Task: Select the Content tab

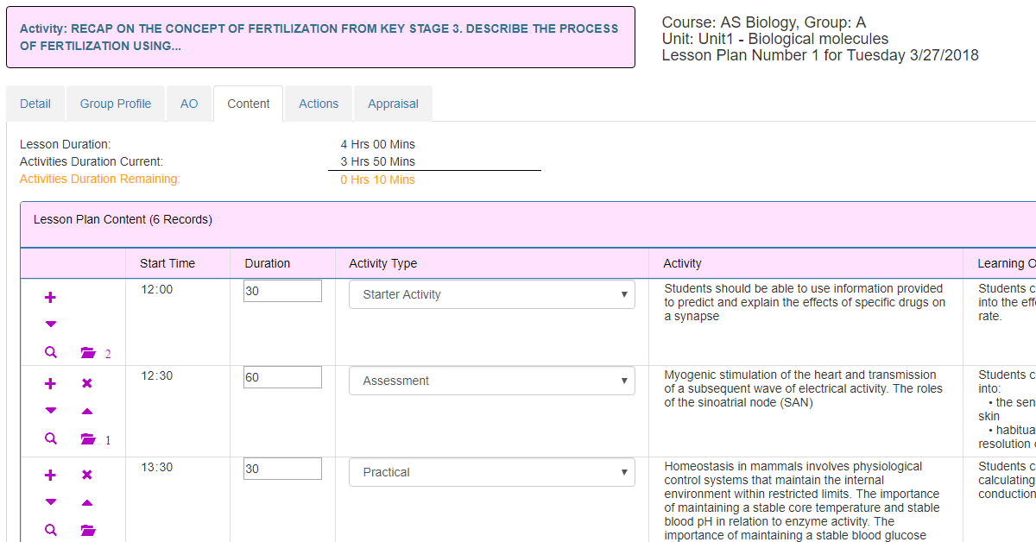Action: (249, 104)
